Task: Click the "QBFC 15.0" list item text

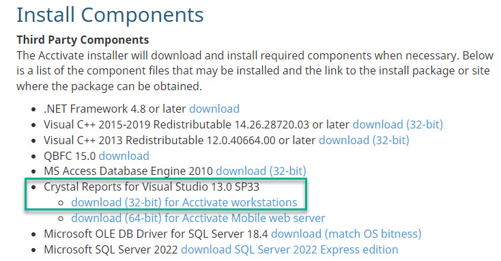Action: (x=70, y=156)
